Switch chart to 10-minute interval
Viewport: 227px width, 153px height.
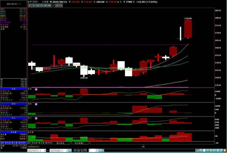coord(37,6)
